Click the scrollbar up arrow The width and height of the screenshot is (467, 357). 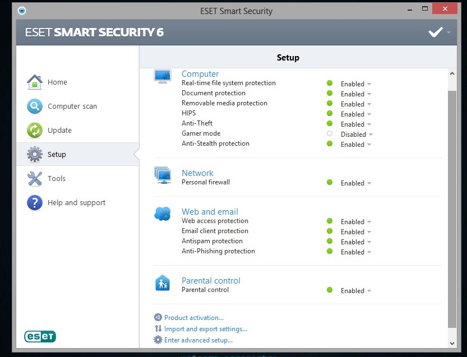[x=452, y=73]
